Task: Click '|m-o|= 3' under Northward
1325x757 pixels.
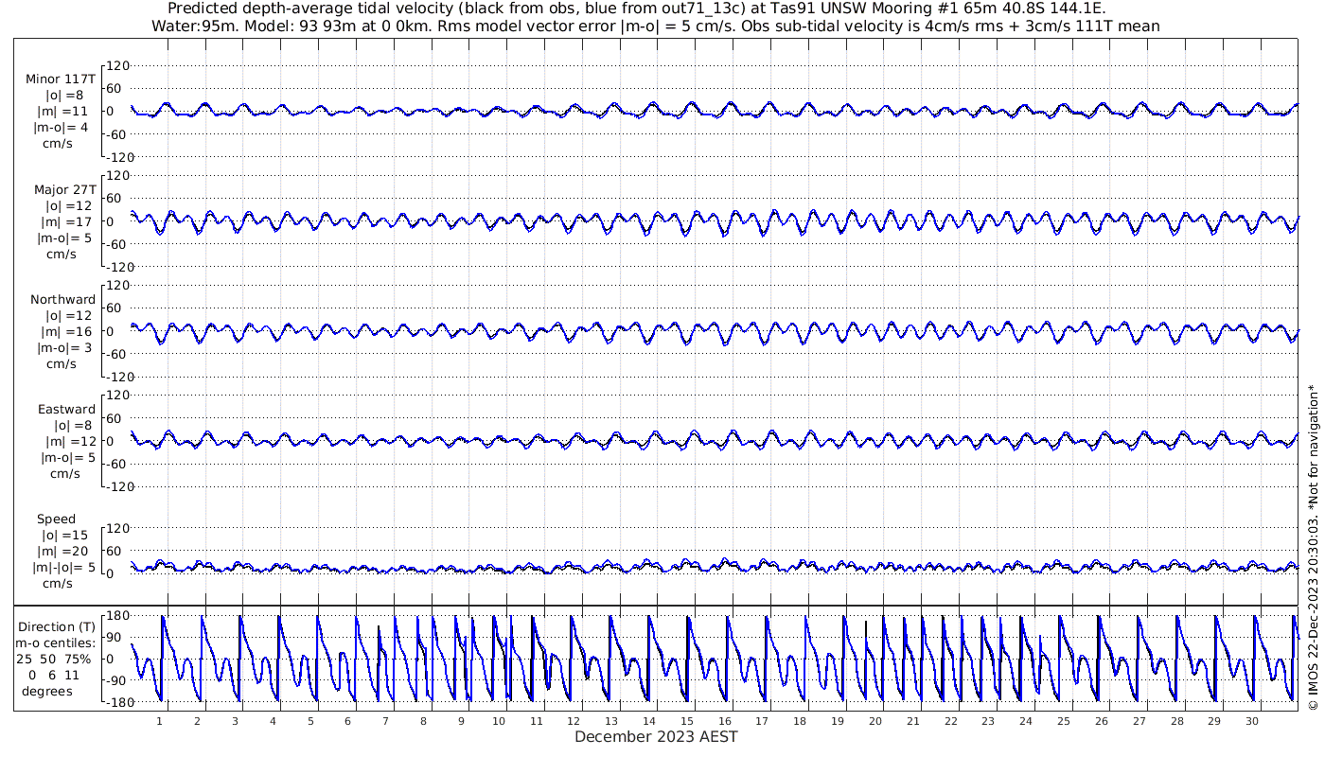Action: tap(64, 347)
